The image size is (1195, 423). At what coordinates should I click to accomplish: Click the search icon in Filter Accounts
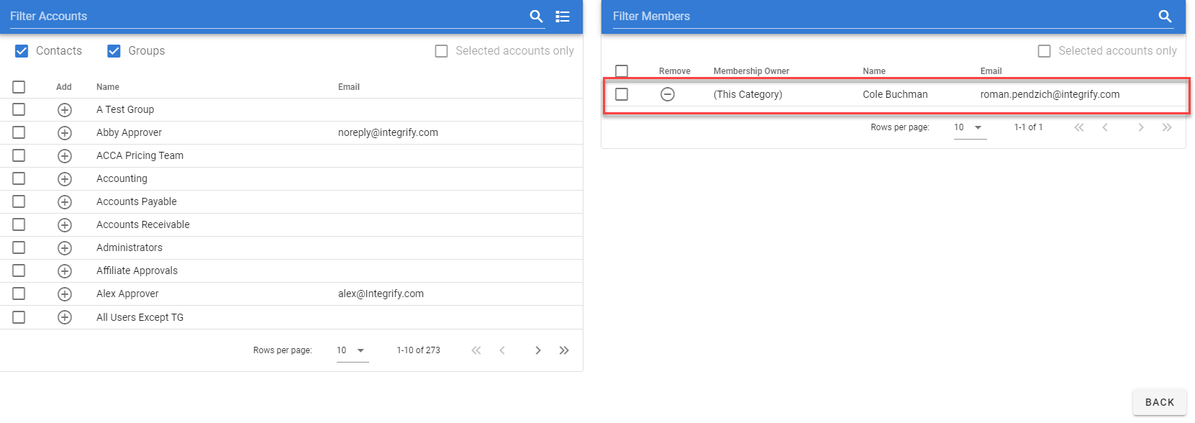click(536, 17)
